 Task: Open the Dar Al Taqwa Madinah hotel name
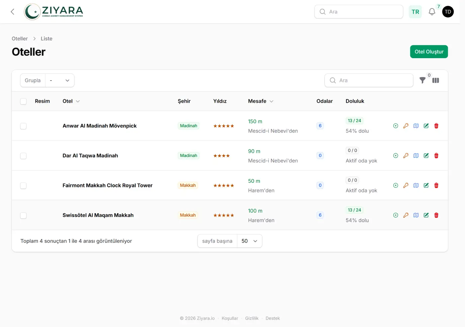(x=90, y=156)
